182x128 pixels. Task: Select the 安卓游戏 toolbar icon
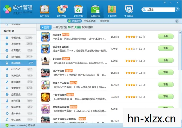tap(95, 11)
